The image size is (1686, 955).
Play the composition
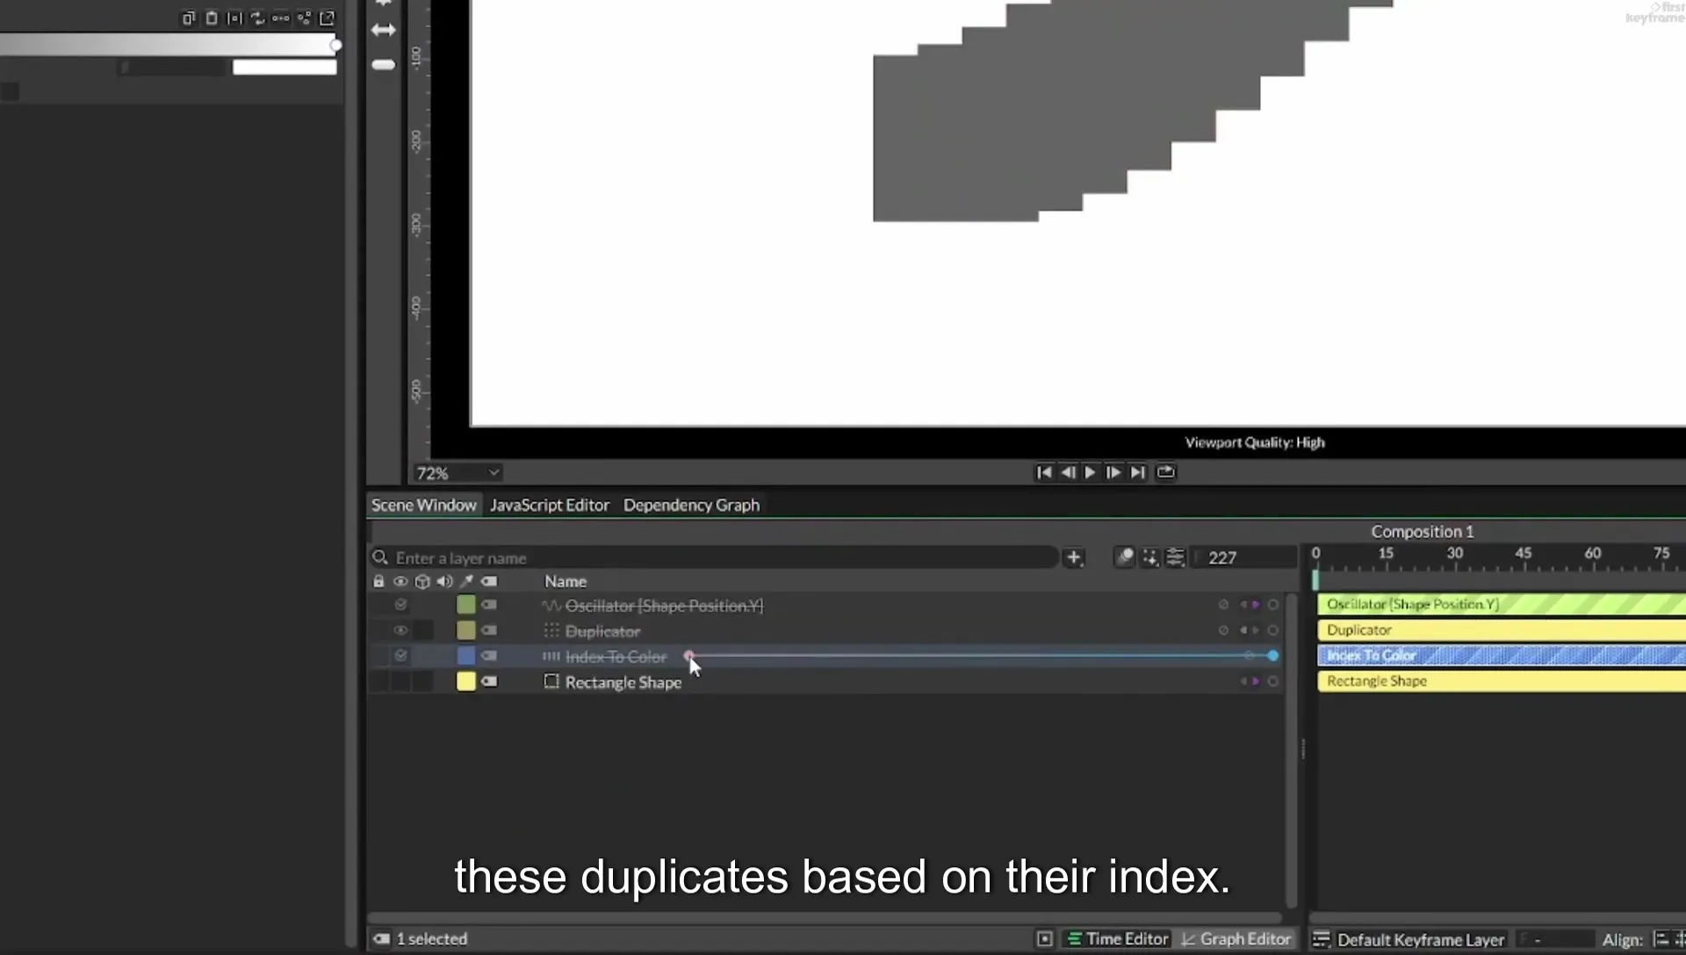1090,472
